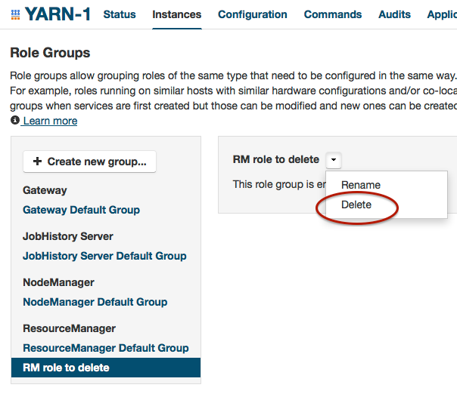Open ResourceManager Default Group
This screenshot has height=397, width=457.
click(105, 348)
